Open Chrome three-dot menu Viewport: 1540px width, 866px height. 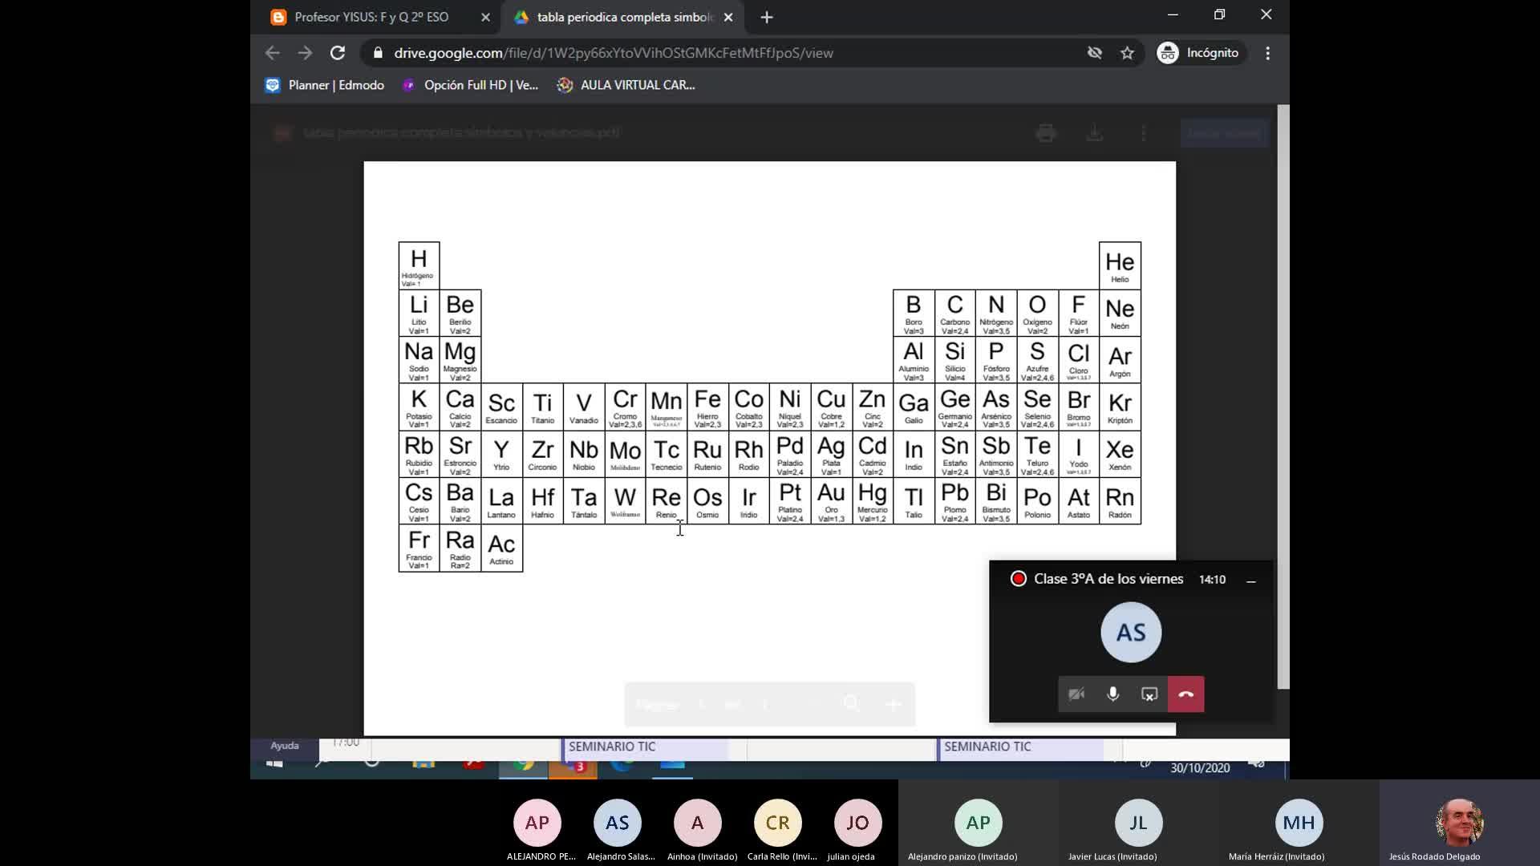1267,53
